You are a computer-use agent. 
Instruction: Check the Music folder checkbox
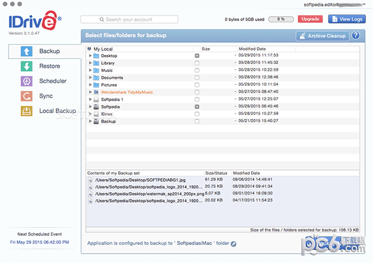[x=197, y=70]
